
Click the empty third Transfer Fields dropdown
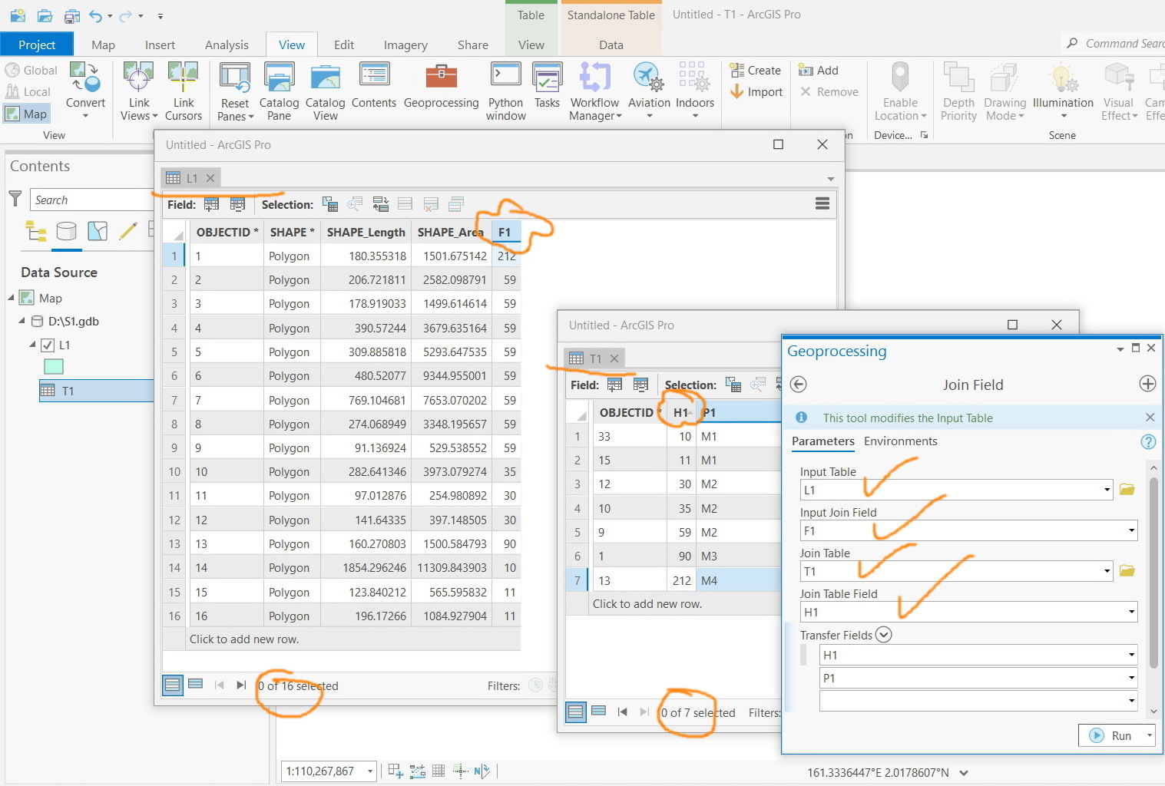978,701
